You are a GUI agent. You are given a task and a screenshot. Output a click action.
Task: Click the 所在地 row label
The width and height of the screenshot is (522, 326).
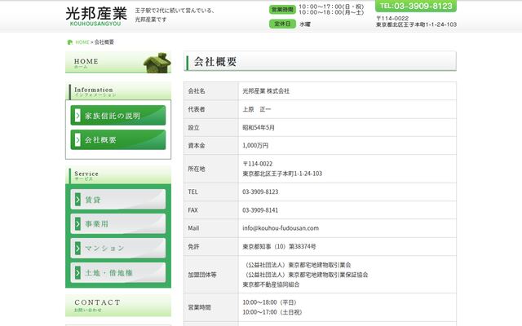coord(197,169)
